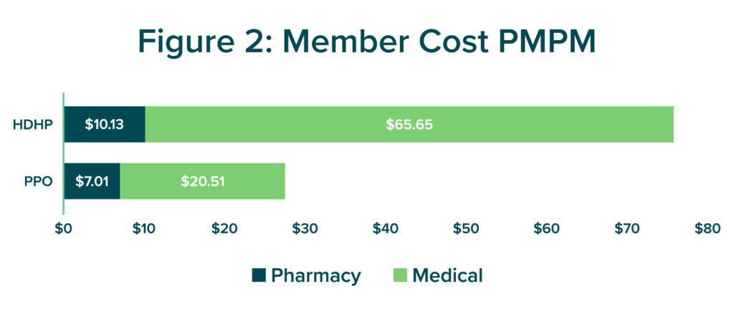Click the $0 axis tick label

[63, 229]
